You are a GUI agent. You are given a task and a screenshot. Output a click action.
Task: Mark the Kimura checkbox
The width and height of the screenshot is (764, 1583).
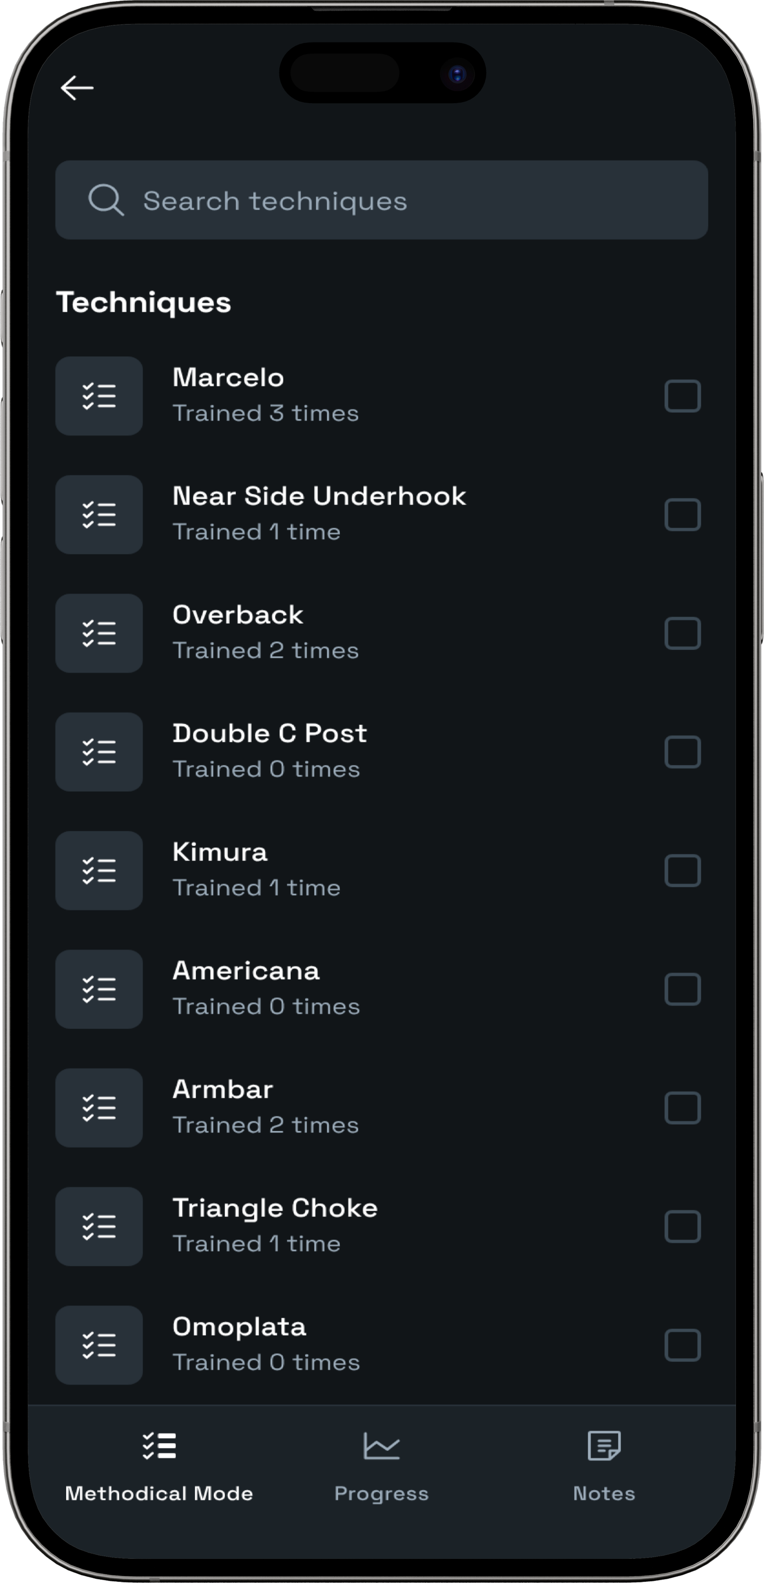[682, 871]
